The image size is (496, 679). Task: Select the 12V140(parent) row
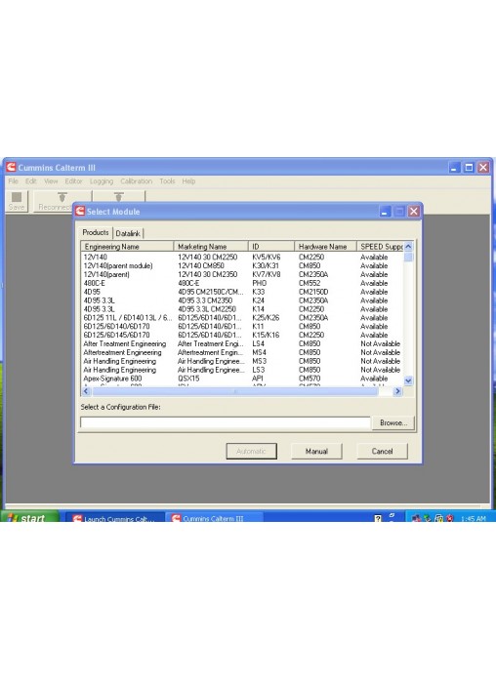point(242,274)
